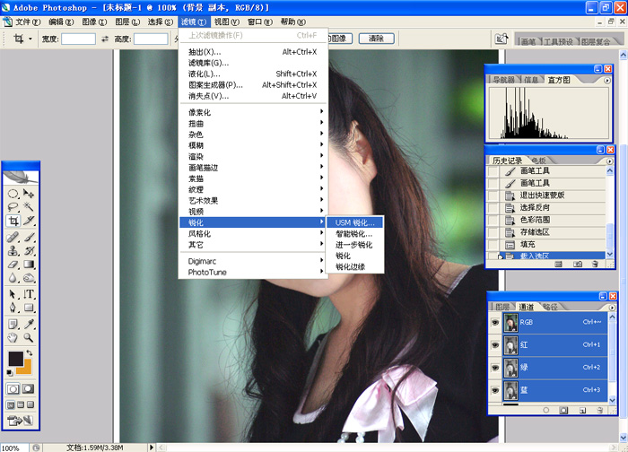This screenshot has width=628, height=452.
Task: Select the Magic Wand tool
Action: tap(29, 207)
